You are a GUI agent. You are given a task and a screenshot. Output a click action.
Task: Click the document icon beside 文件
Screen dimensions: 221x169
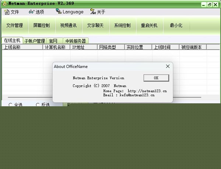(x=7, y=12)
